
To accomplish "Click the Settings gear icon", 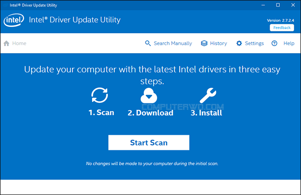I will click(x=239, y=43).
